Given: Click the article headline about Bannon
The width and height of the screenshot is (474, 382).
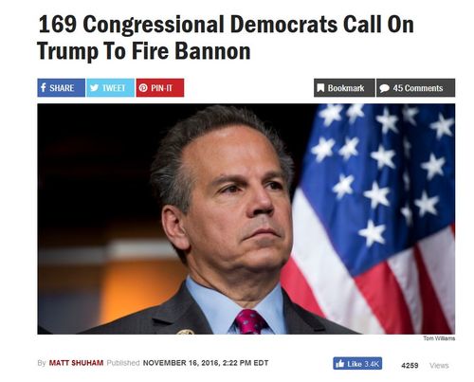Looking at the screenshot, I should click(226, 38).
